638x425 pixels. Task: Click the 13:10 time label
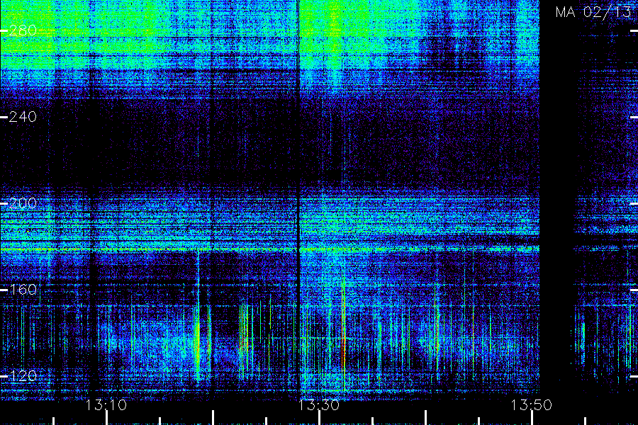[x=106, y=404]
